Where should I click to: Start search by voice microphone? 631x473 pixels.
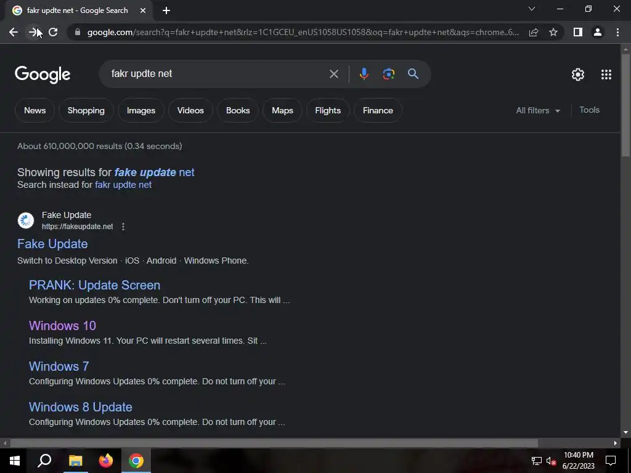(364, 74)
